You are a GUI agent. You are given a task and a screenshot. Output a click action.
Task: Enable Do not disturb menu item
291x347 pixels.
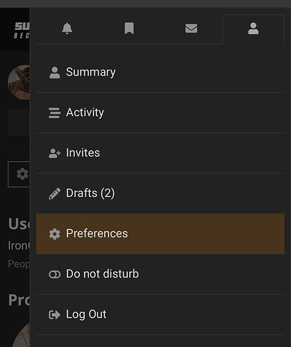pos(160,274)
